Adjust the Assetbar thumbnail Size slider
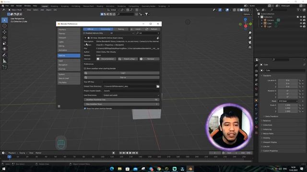This screenshot has height=172, width=307. coord(121,100)
